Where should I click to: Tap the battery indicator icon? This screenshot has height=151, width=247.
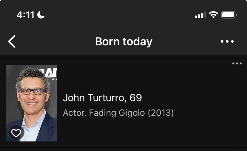(229, 15)
